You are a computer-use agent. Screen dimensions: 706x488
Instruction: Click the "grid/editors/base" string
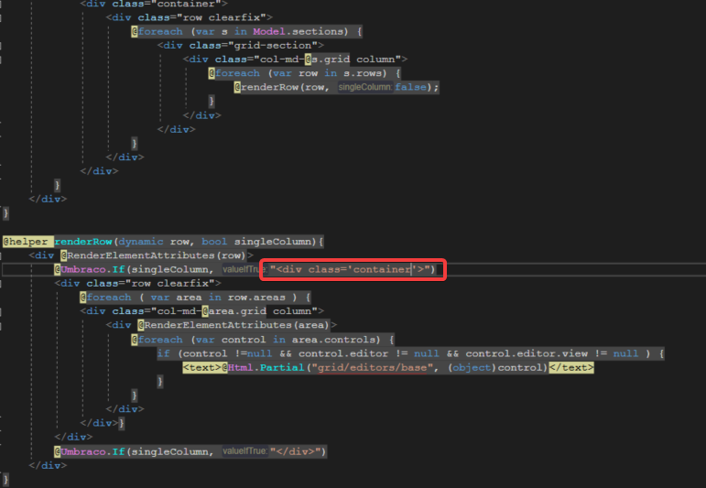click(372, 367)
